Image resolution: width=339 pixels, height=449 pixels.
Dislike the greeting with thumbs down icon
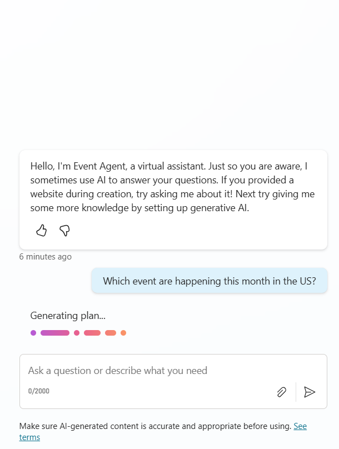tap(64, 231)
